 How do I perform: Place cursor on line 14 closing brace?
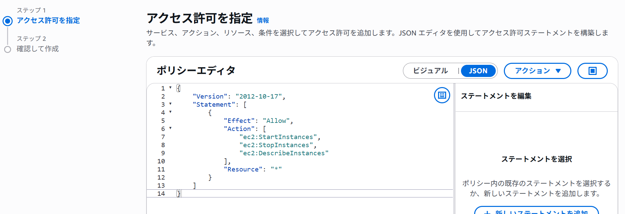[179, 194]
